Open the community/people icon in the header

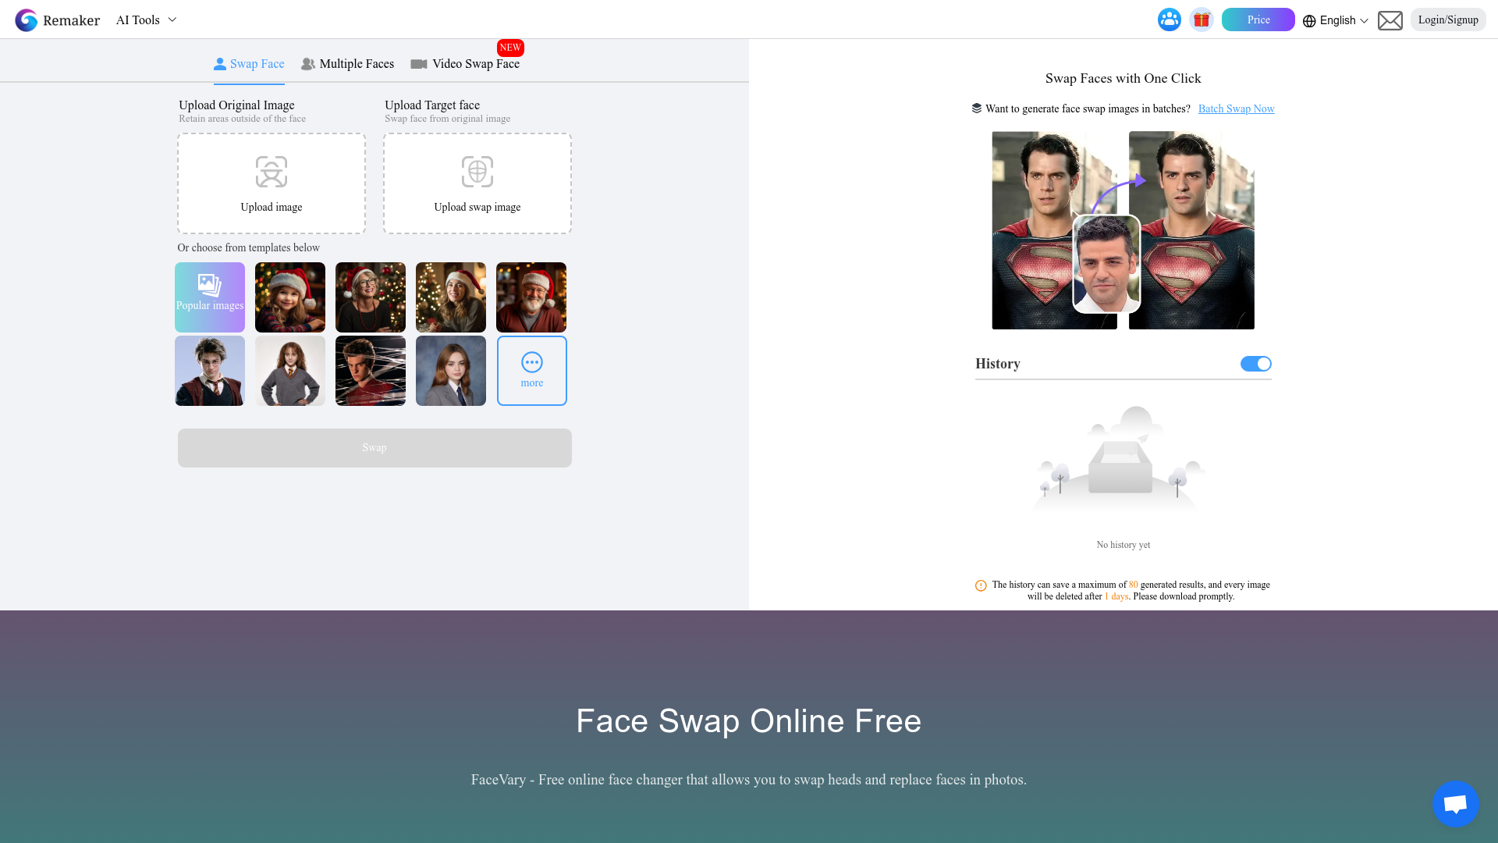point(1169,20)
